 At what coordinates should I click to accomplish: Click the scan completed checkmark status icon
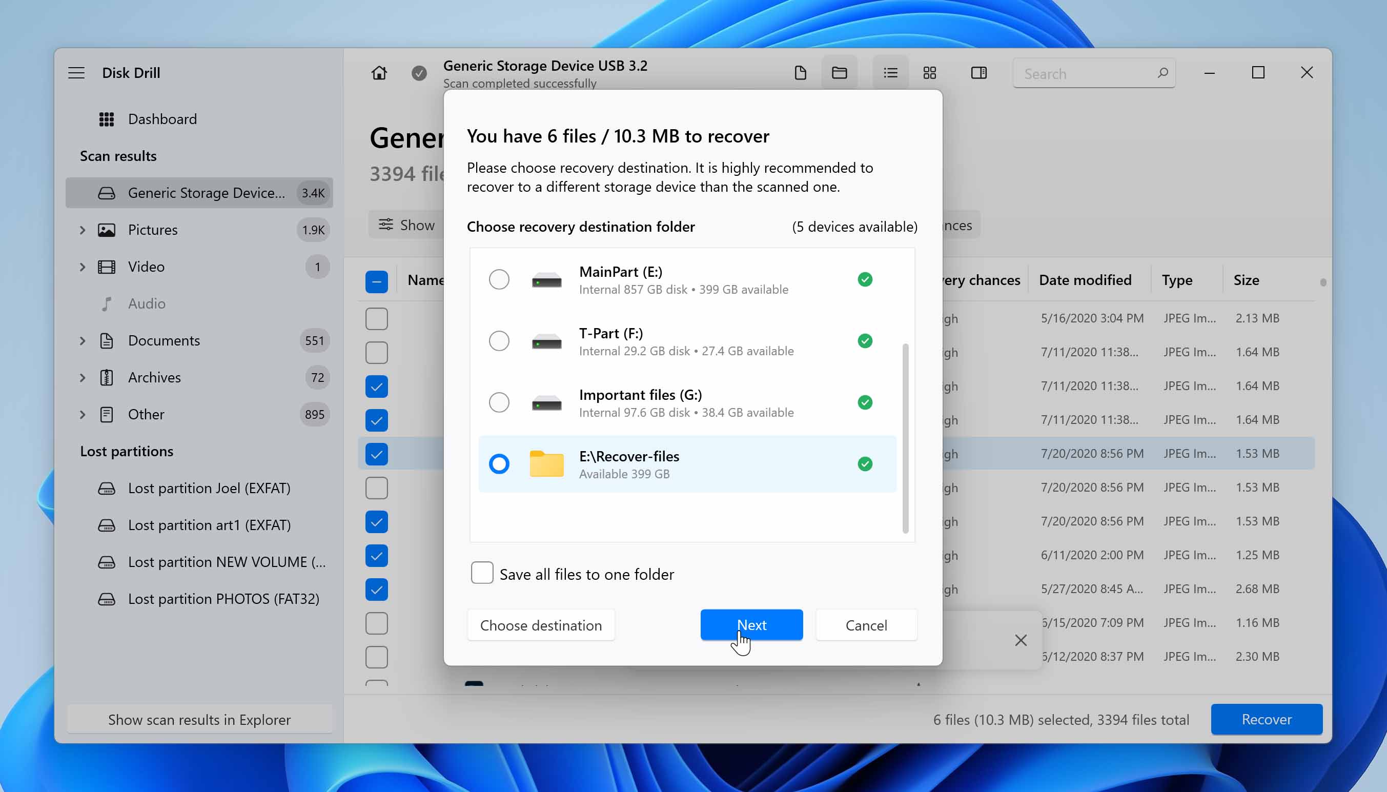pos(419,73)
